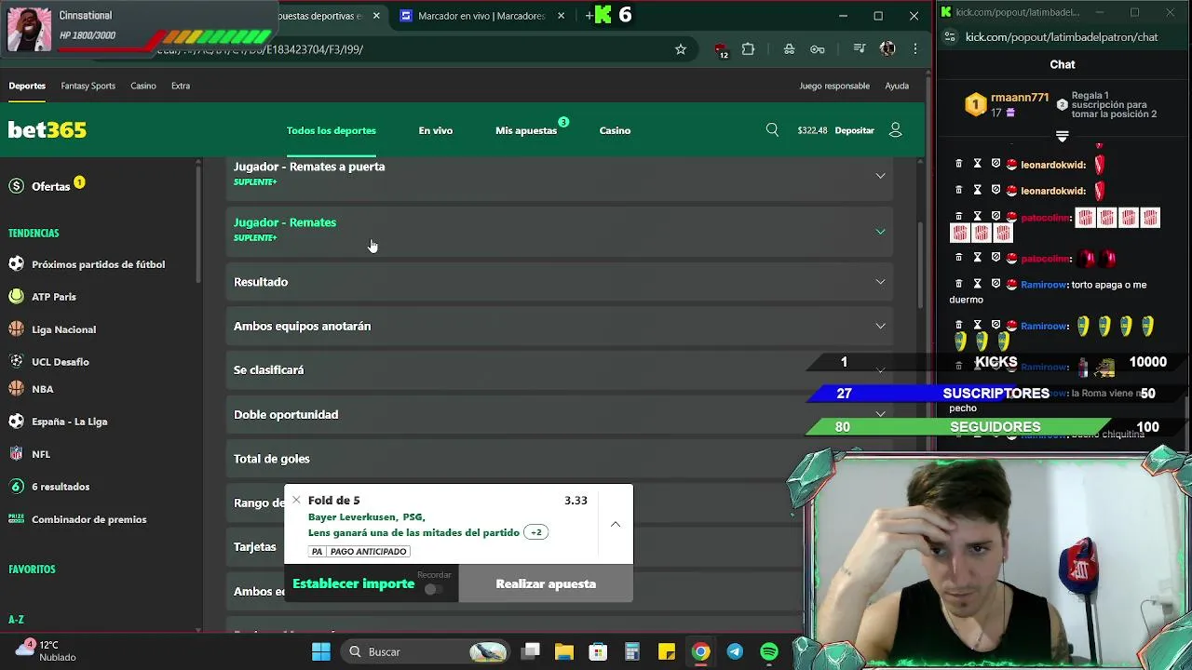Timeout patocolinn's heart message with hourglass icon
Image resolution: width=1192 pixels, height=670 pixels.
(x=977, y=257)
